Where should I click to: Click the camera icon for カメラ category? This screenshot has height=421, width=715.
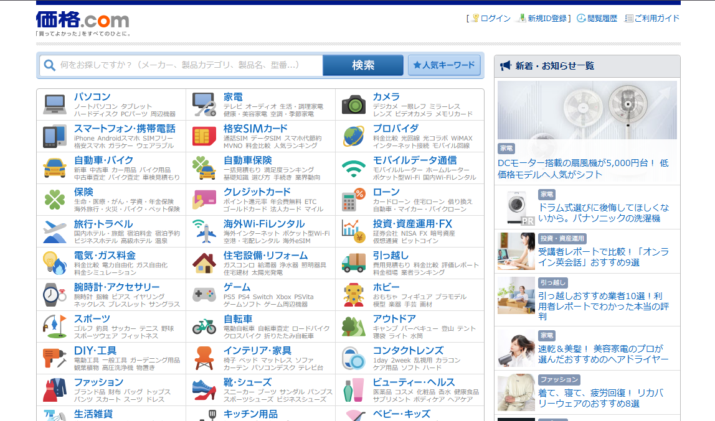click(354, 104)
